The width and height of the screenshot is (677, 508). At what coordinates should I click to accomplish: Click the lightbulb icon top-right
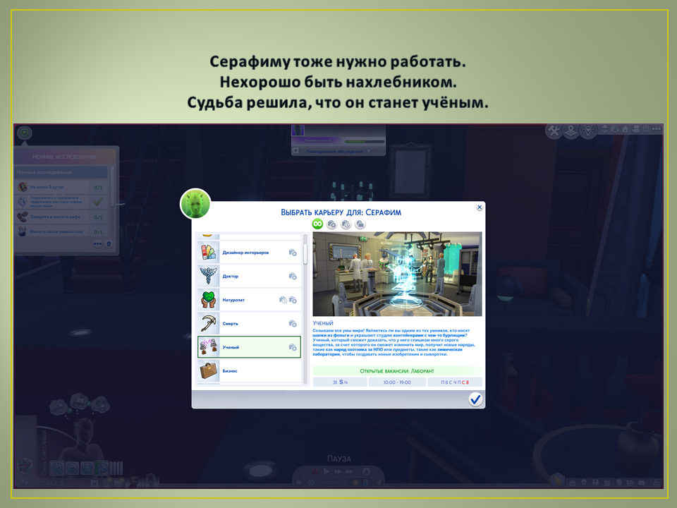pyautogui.click(x=588, y=131)
